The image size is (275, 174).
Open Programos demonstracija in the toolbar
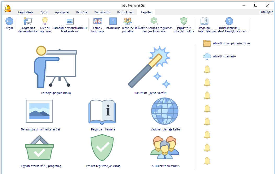[x=28, y=21]
